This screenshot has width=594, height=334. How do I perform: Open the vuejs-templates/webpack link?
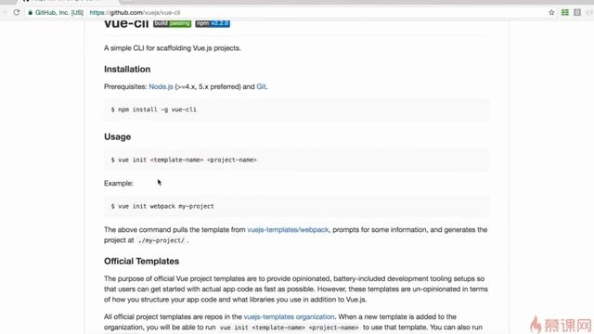point(288,230)
